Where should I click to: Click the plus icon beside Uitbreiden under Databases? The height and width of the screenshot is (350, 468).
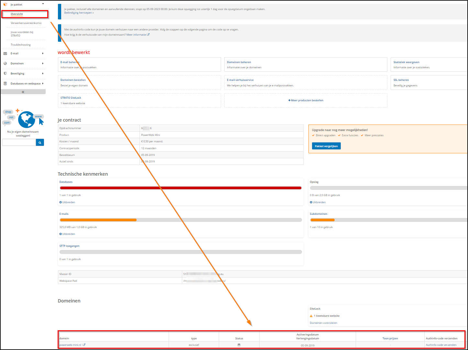coord(61,202)
